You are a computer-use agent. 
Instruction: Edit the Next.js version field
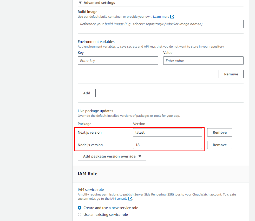pyautogui.click(x=167, y=132)
